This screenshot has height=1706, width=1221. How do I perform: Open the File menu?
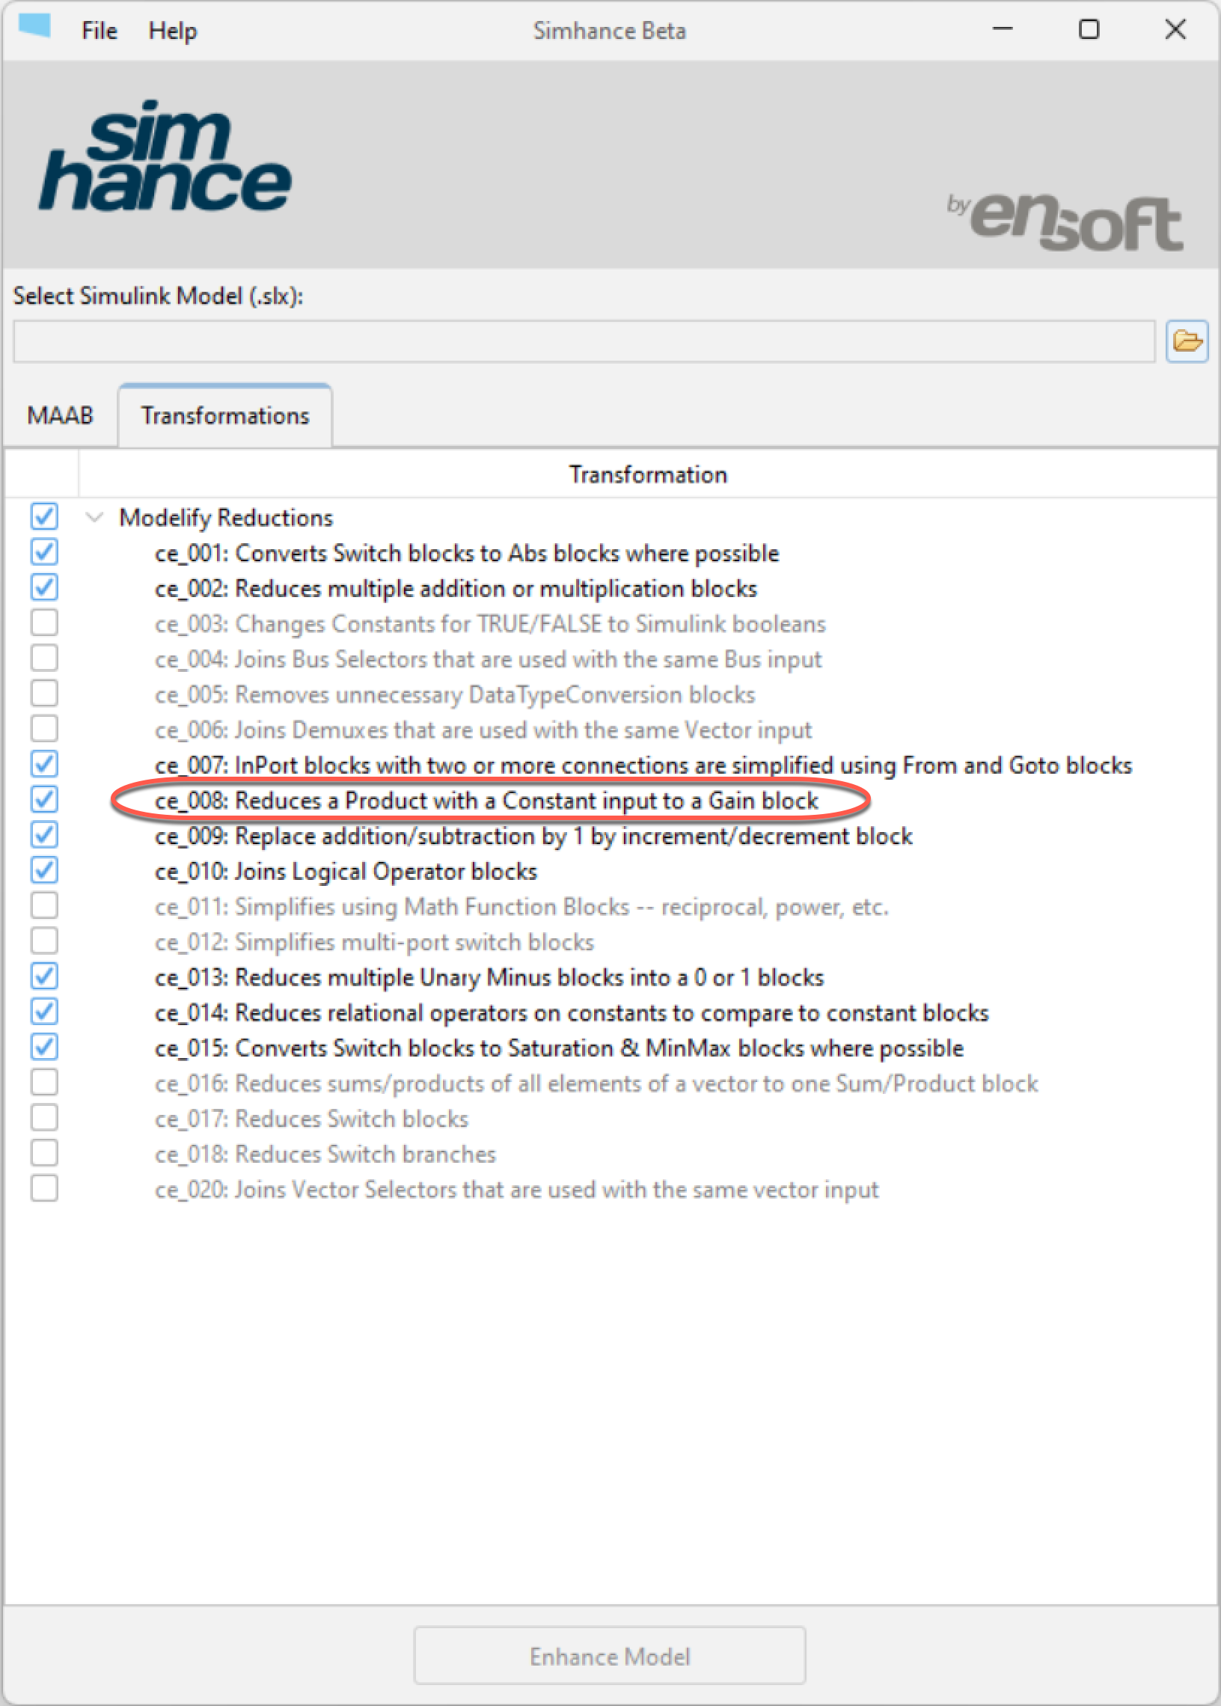[100, 31]
